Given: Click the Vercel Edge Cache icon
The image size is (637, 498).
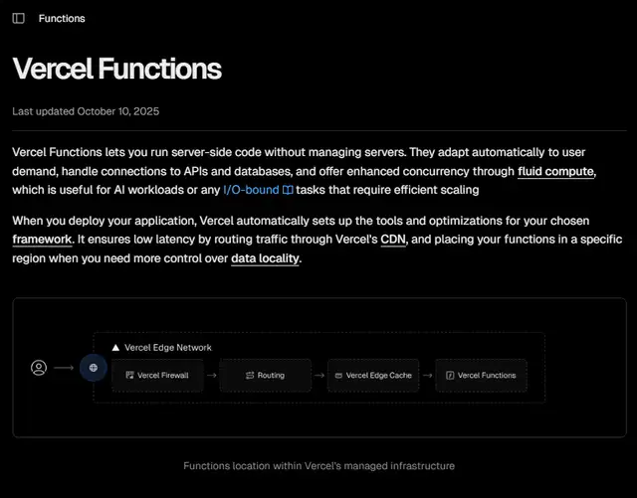Looking at the screenshot, I should 338,376.
